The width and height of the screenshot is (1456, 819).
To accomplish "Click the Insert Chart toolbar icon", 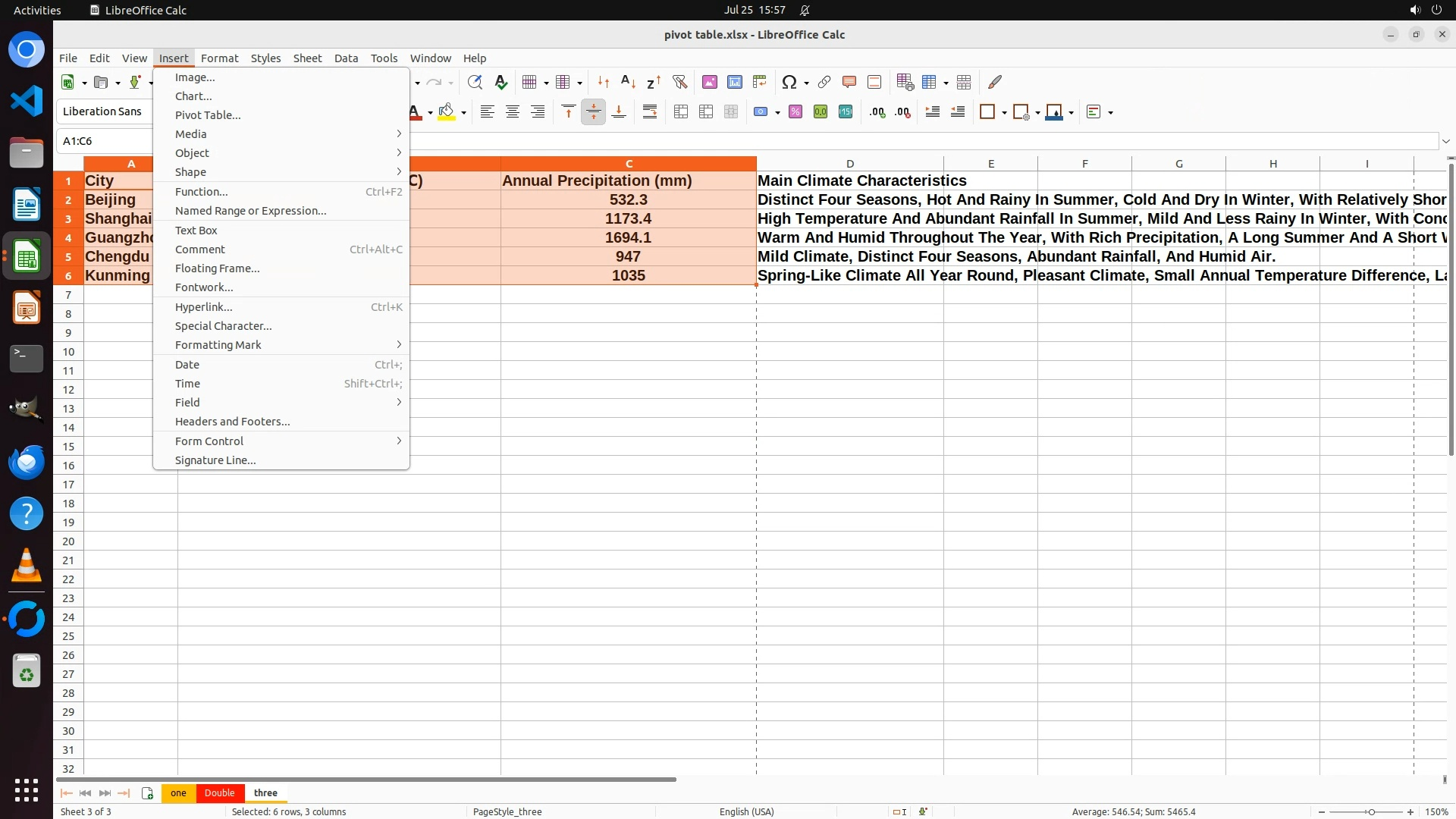I will pyautogui.click(x=734, y=82).
